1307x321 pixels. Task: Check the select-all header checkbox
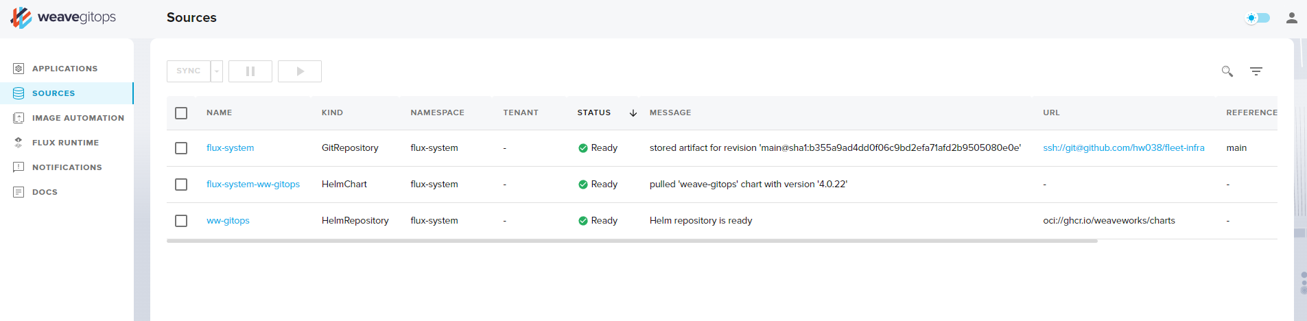(181, 113)
